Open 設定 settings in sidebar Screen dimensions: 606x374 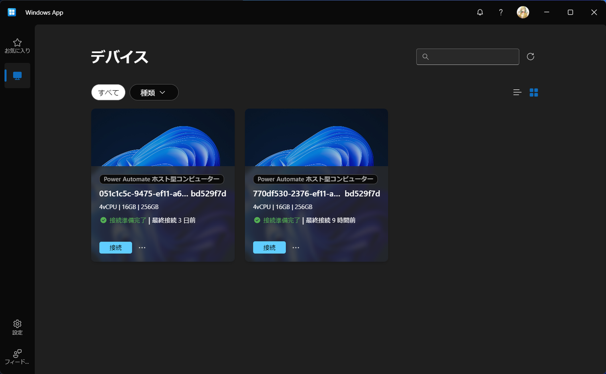tap(17, 328)
